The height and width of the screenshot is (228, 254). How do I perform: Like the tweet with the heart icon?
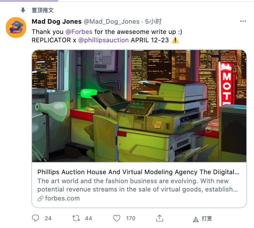(117, 218)
